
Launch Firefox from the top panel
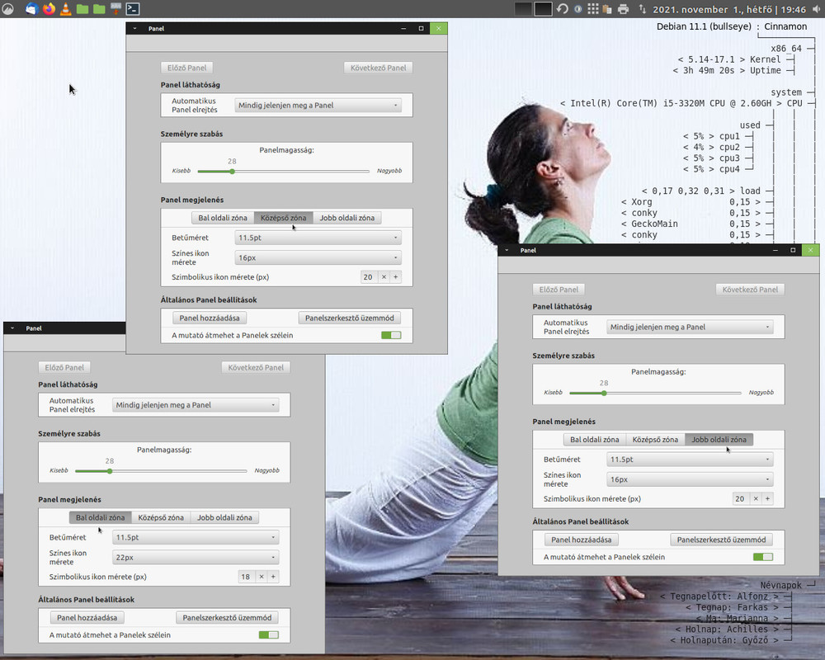click(x=49, y=9)
